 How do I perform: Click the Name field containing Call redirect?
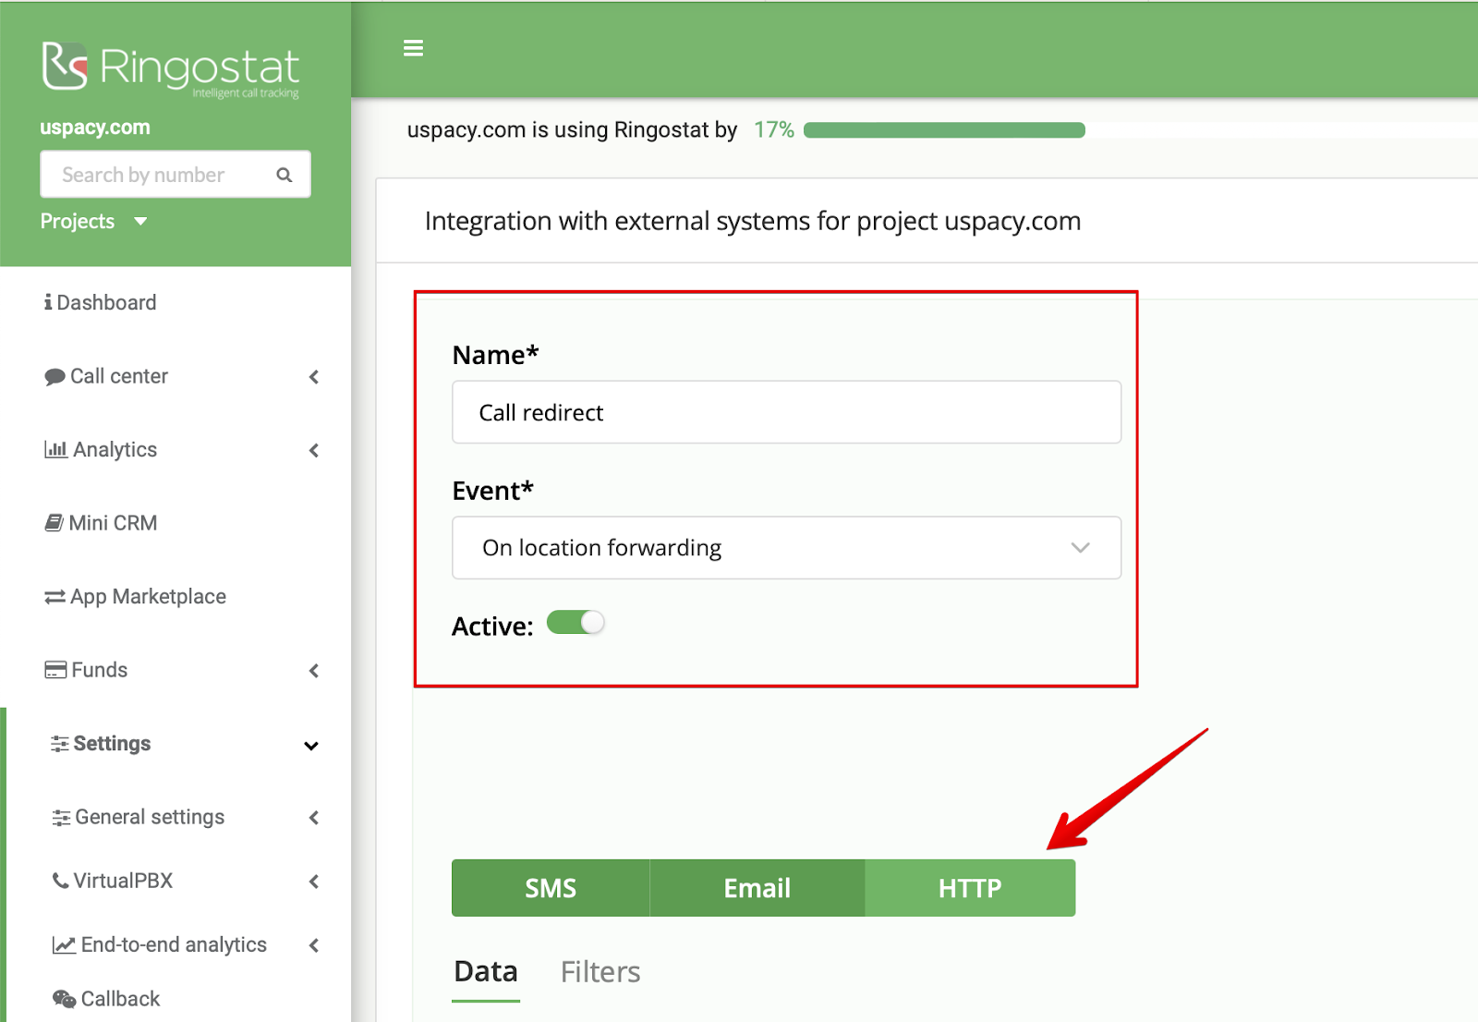click(786, 412)
